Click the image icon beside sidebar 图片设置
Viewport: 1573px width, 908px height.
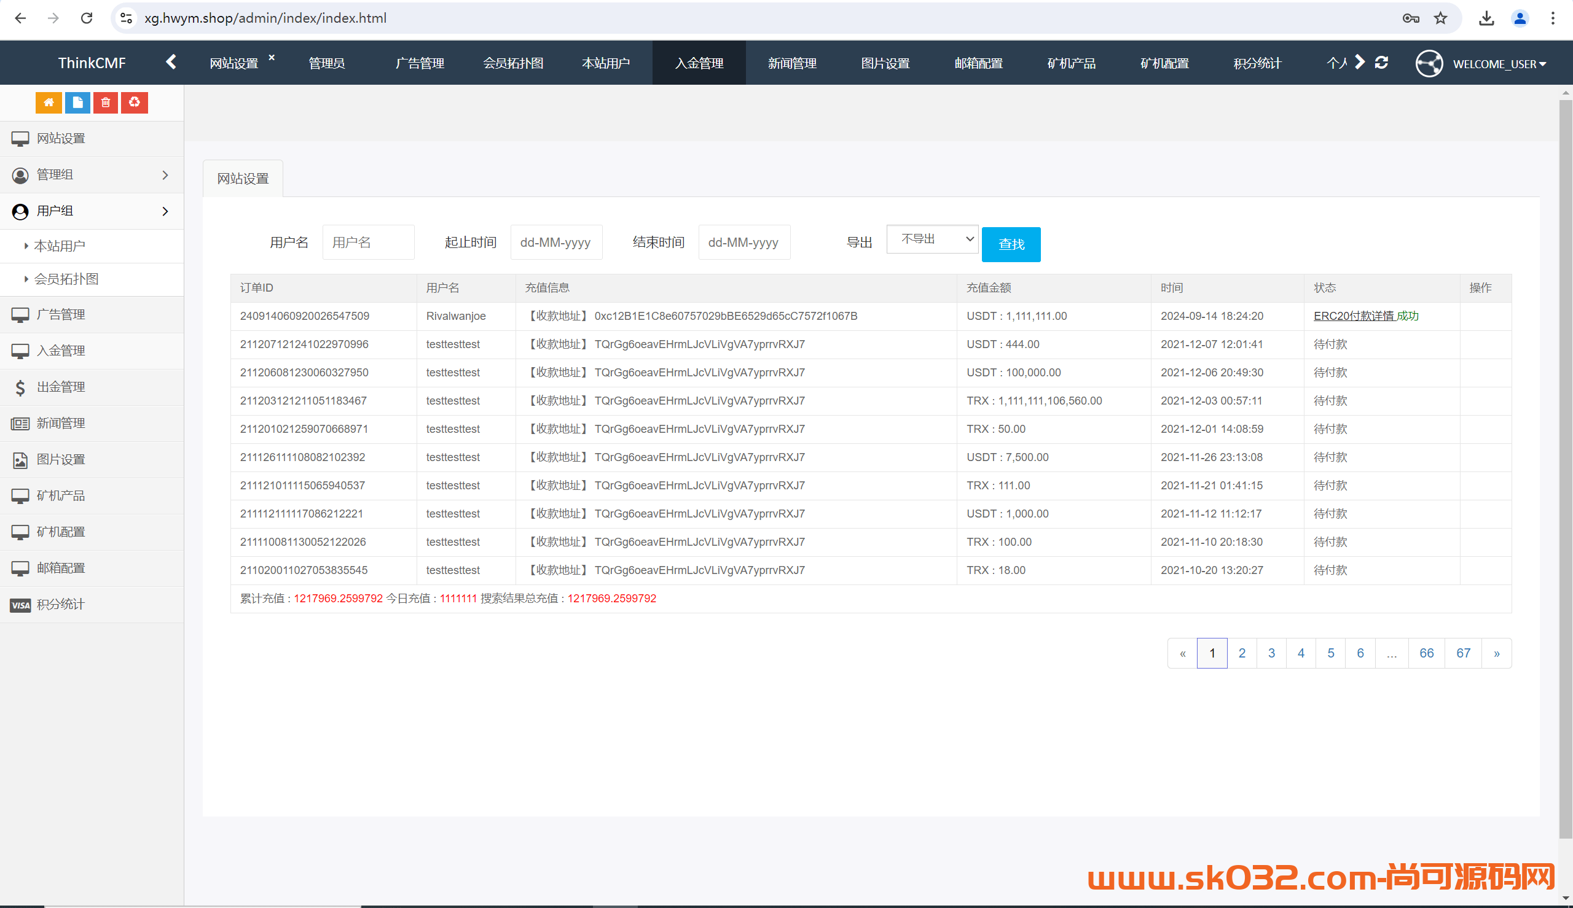(x=20, y=460)
